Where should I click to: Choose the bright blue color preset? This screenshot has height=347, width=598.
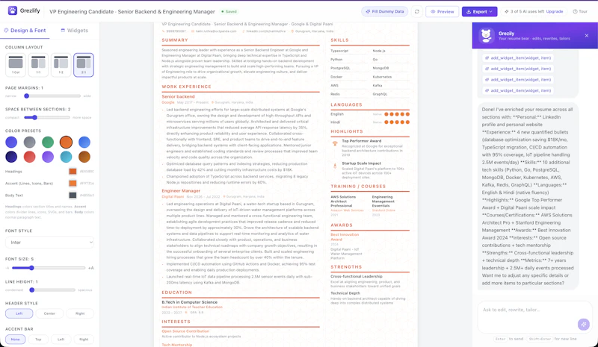(x=84, y=142)
